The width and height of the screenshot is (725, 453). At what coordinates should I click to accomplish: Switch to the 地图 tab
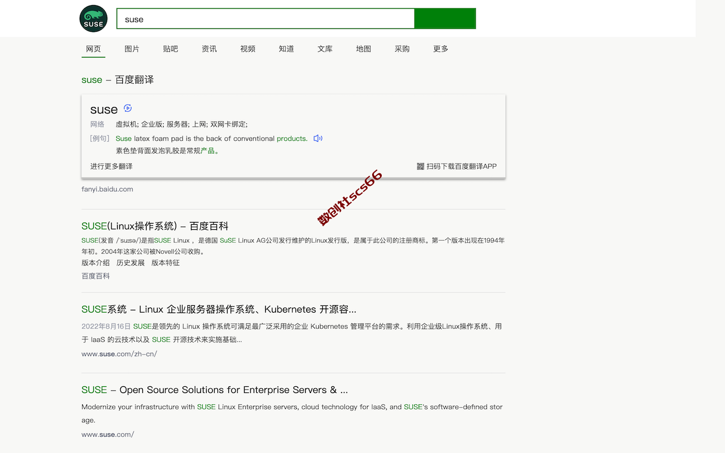pyautogui.click(x=364, y=49)
